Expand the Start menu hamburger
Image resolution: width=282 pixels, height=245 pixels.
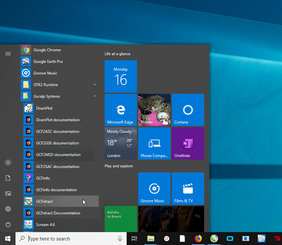[8, 54]
